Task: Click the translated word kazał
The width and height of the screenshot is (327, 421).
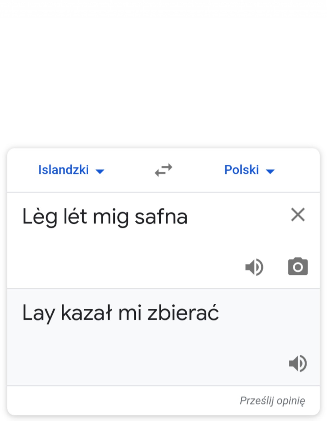Action: click(x=86, y=313)
